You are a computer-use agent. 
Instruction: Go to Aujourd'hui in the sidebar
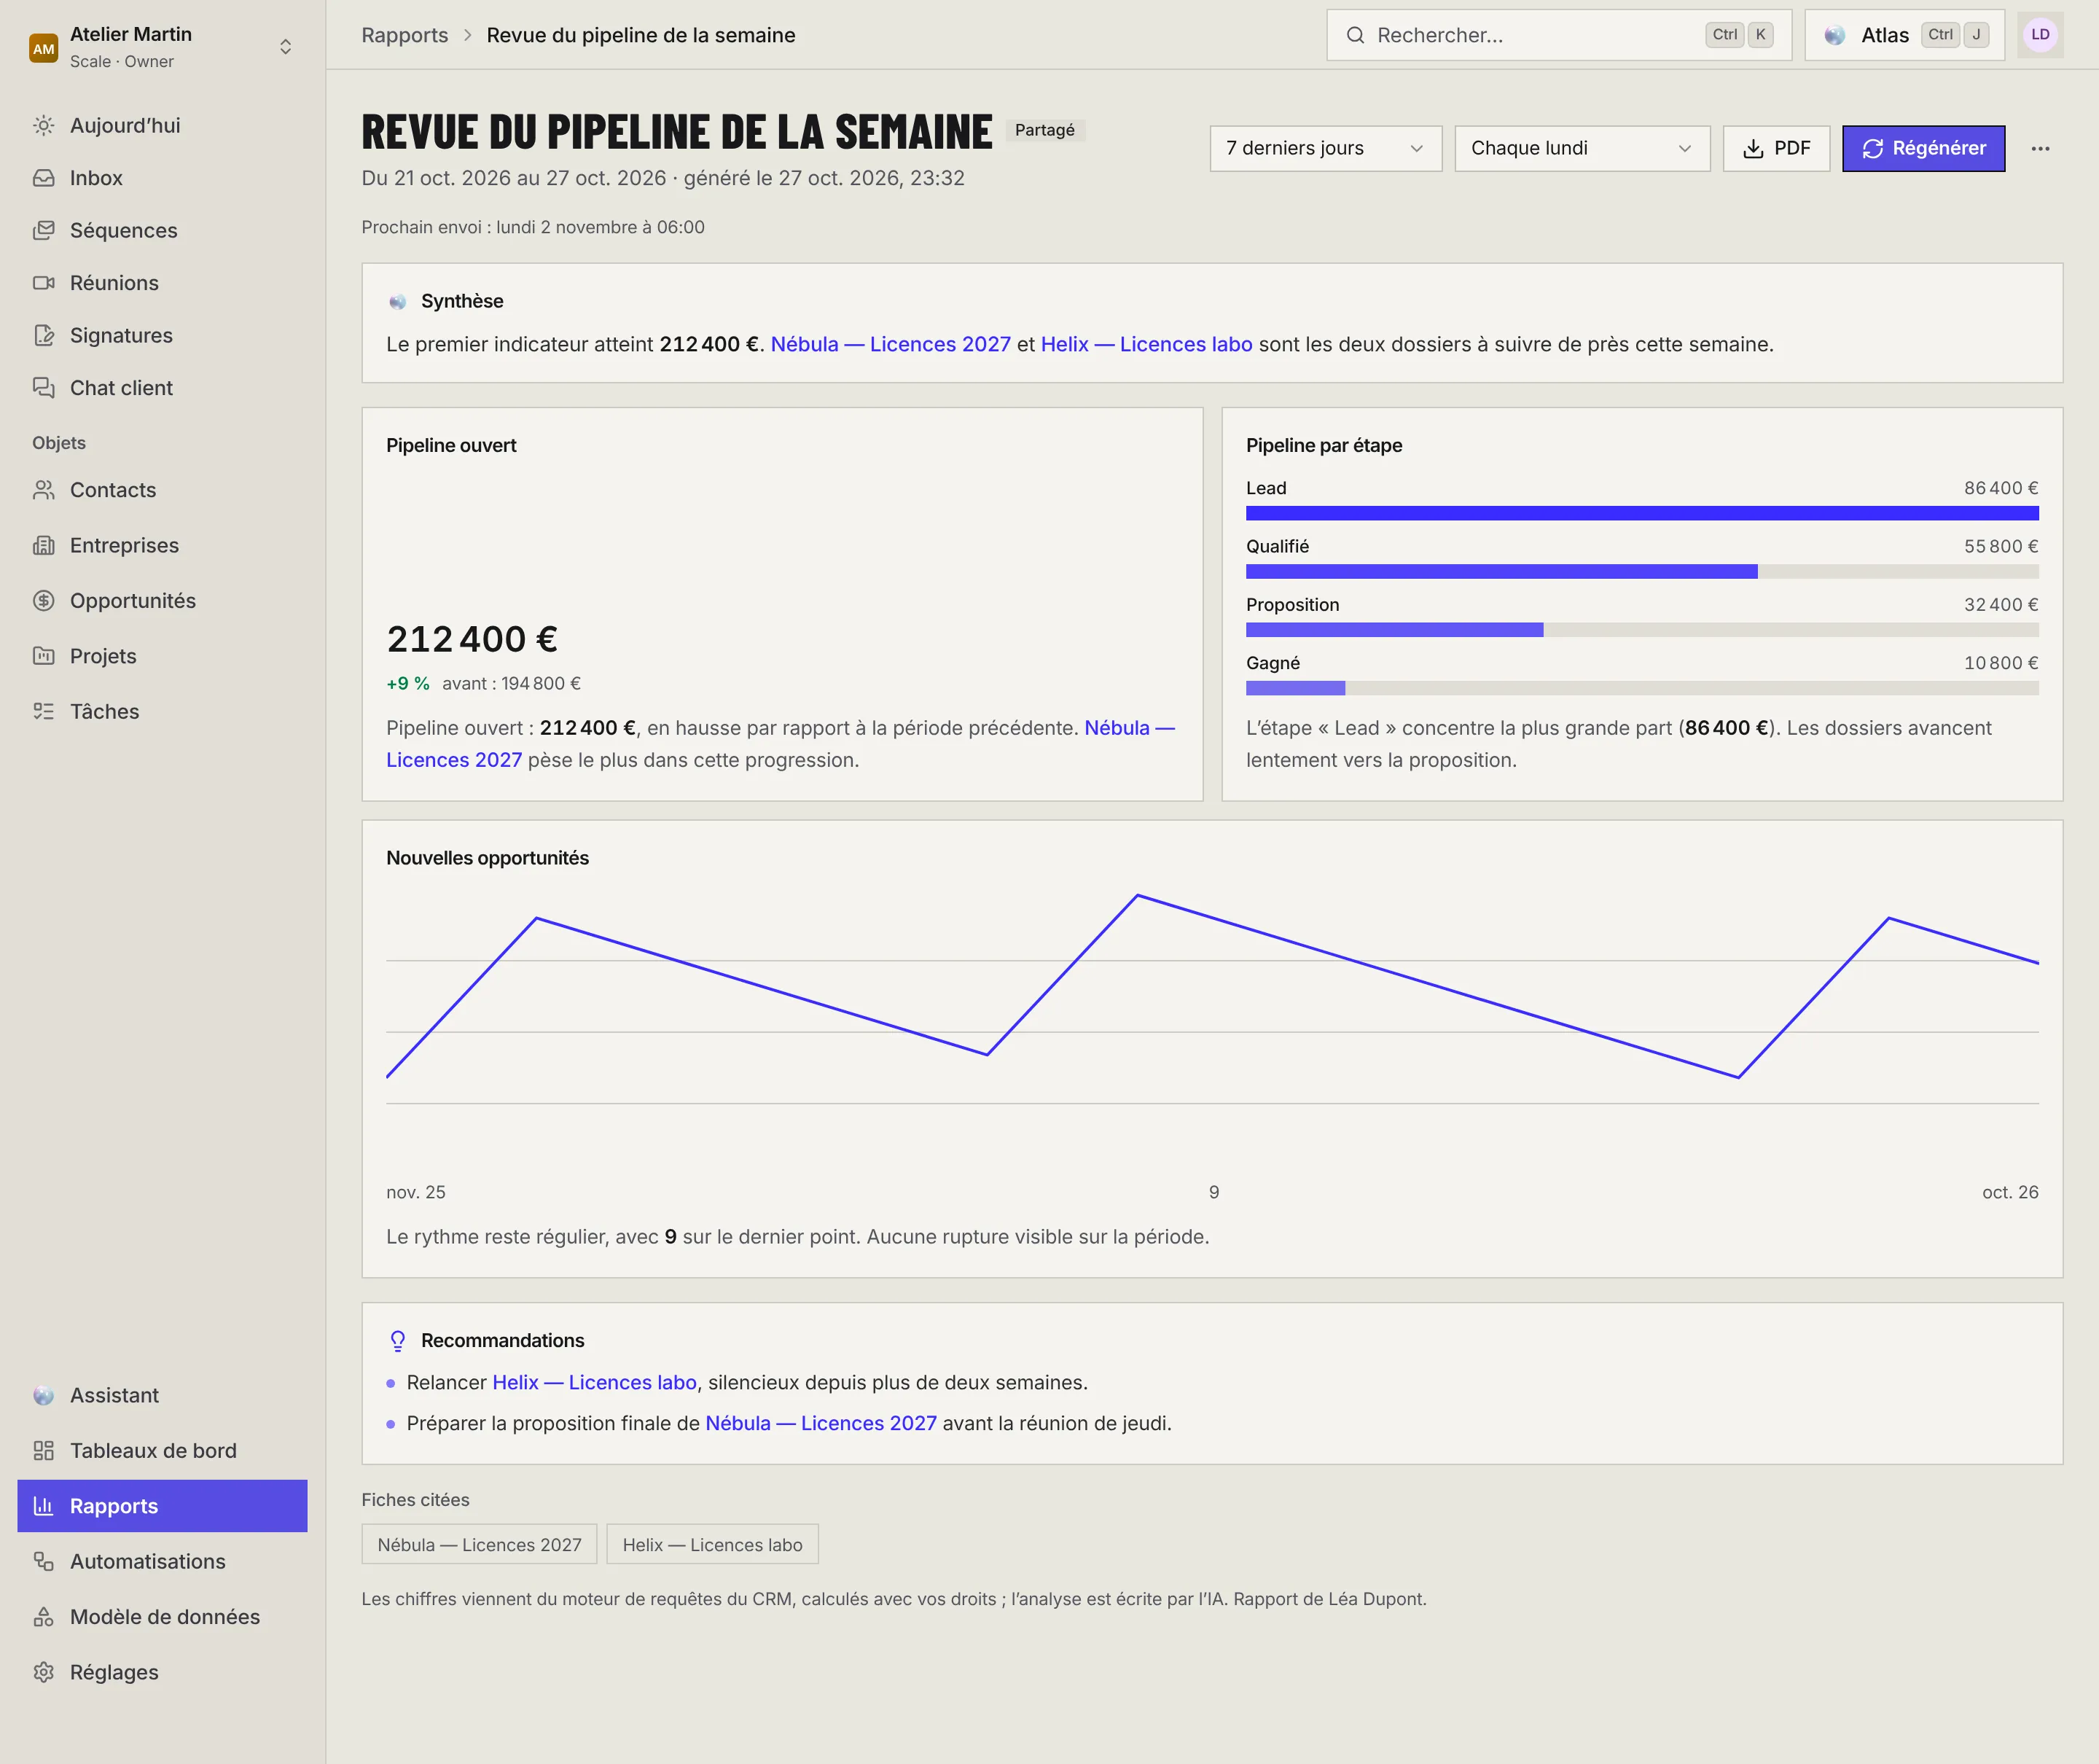click(162, 125)
